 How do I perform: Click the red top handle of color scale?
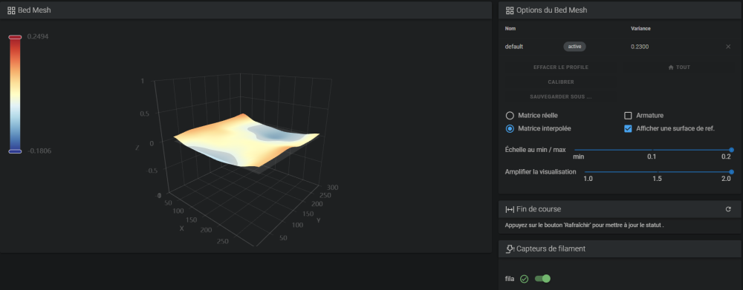click(x=15, y=37)
